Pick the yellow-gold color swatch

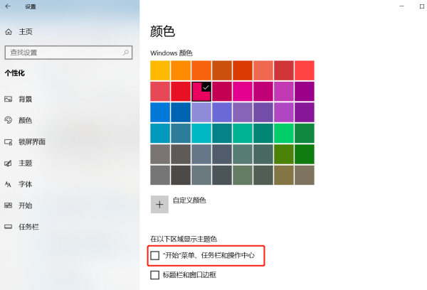coord(161,70)
